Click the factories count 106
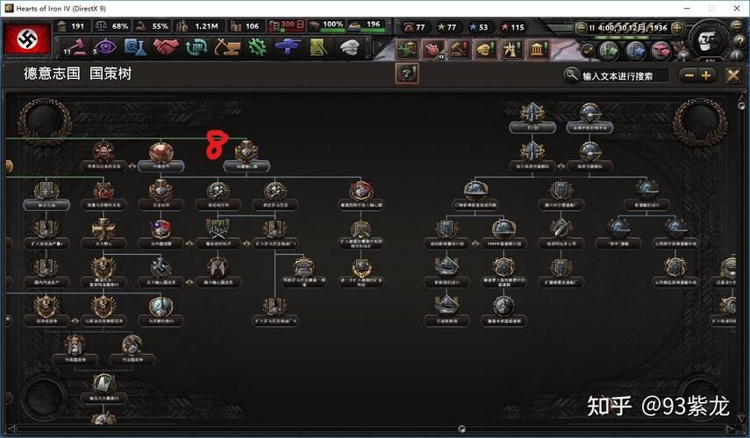 (x=252, y=26)
